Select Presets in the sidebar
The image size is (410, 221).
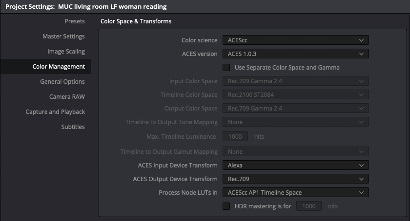(x=75, y=21)
